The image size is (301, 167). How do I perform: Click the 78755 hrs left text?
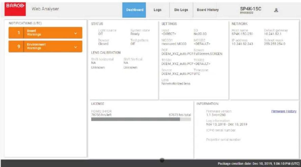click(101, 115)
